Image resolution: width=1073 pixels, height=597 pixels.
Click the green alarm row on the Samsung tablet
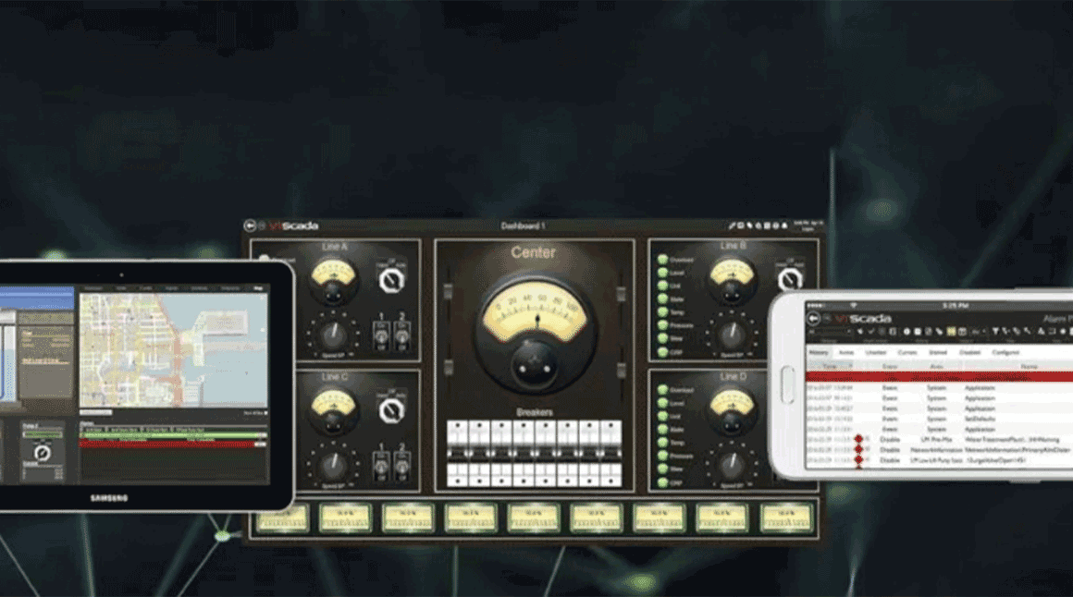click(173, 435)
